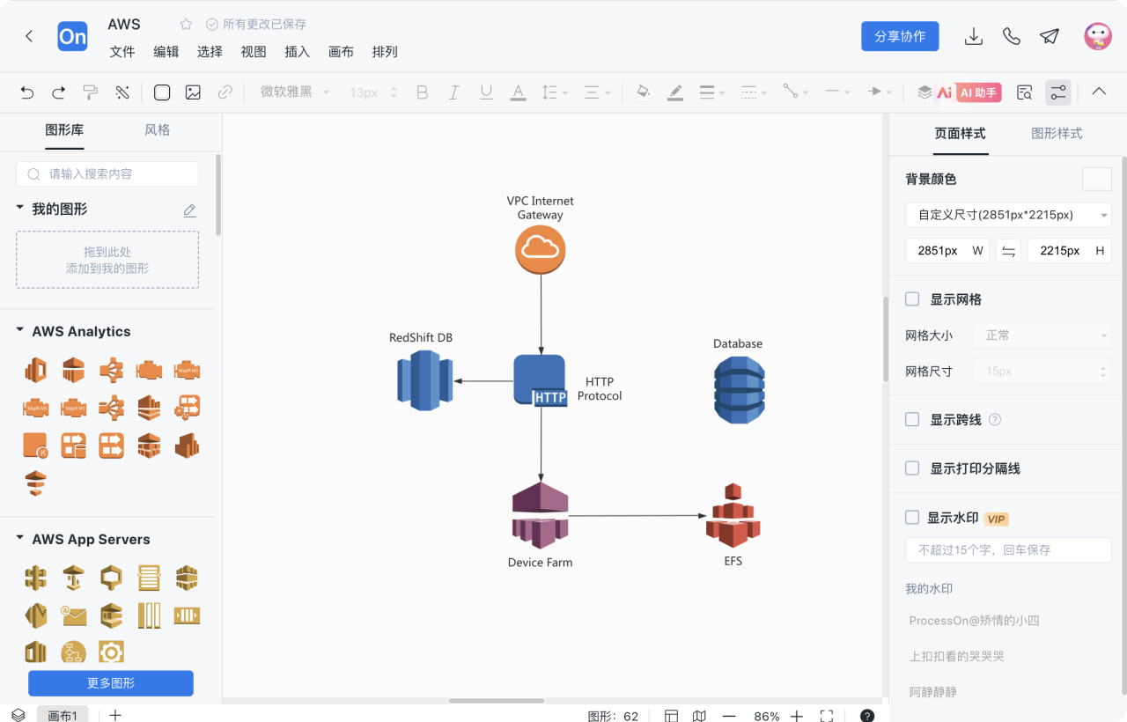Screen dimensions: 1127x722
Task: Toggle the 显示跨线 checkbox
Action: (x=912, y=419)
